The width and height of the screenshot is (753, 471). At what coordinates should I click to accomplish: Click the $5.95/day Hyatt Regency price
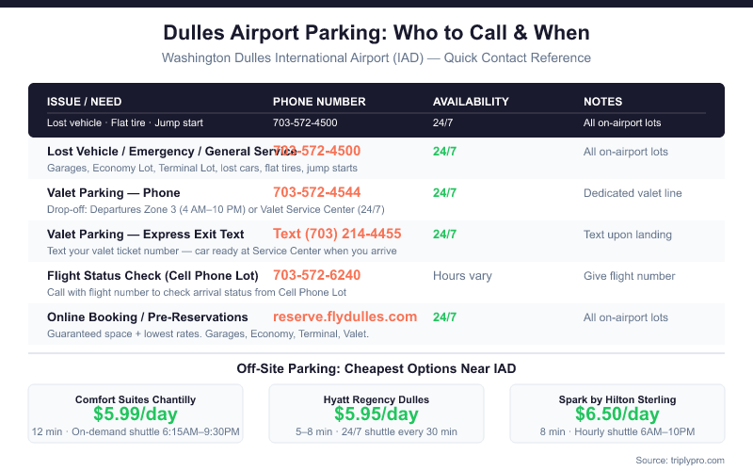tap(376, 414)
